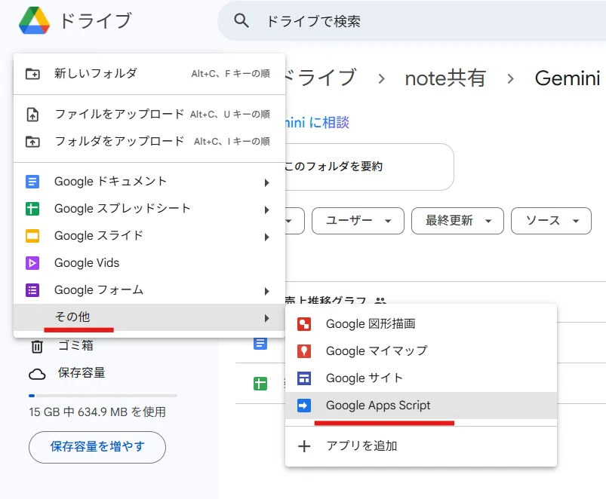Click the new folder icon
Viewport: 606px width, 499px height.
coord(32,73)
